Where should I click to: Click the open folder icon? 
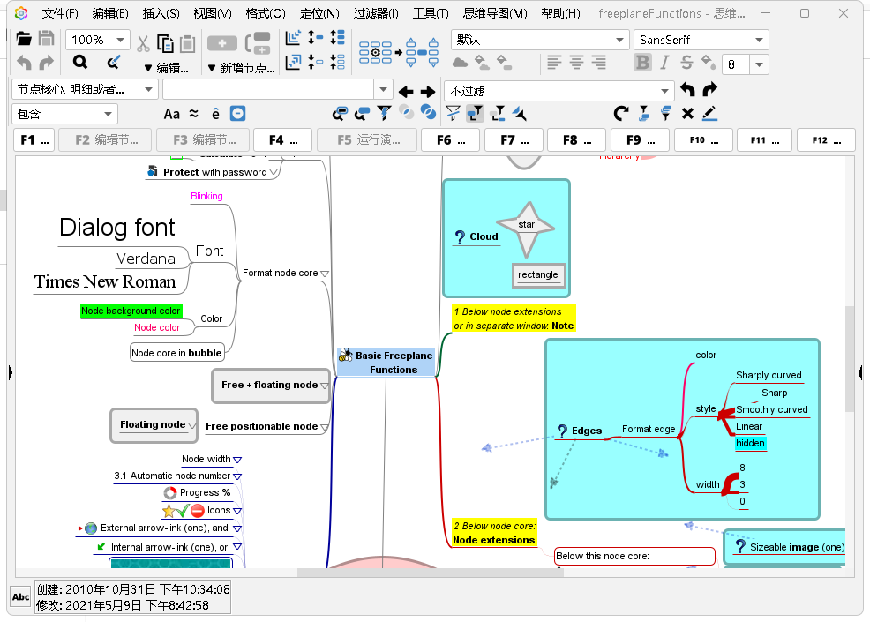pyautogui.click(x=24, y=40)
